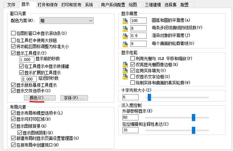233x151 pixels.
Task: Click the 外部参照显示 field showing 50
Action: tap(130, 117)
